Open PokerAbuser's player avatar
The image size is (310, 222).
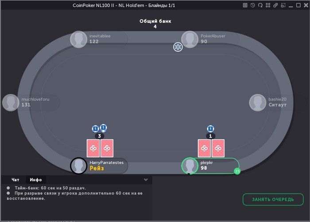pos(190,39)
